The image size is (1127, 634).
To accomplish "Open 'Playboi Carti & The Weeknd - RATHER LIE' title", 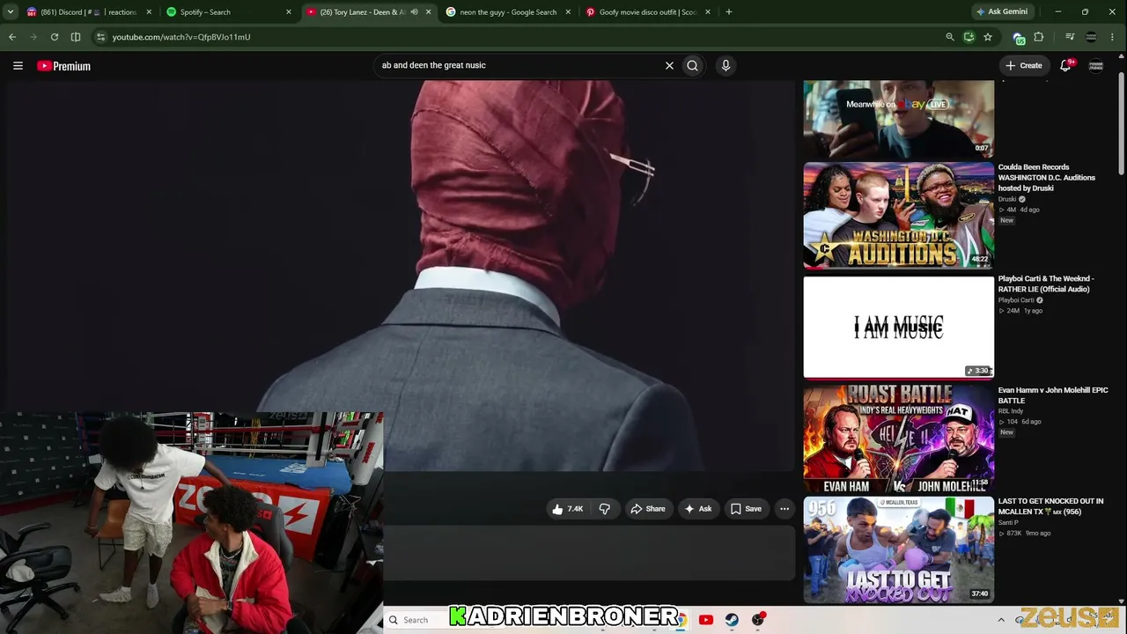I will click(1046, 284).
